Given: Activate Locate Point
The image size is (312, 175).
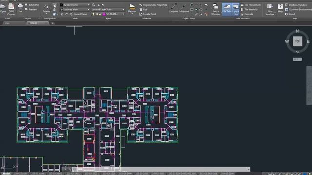Looking at the screenshot, I should pos(147,14).
